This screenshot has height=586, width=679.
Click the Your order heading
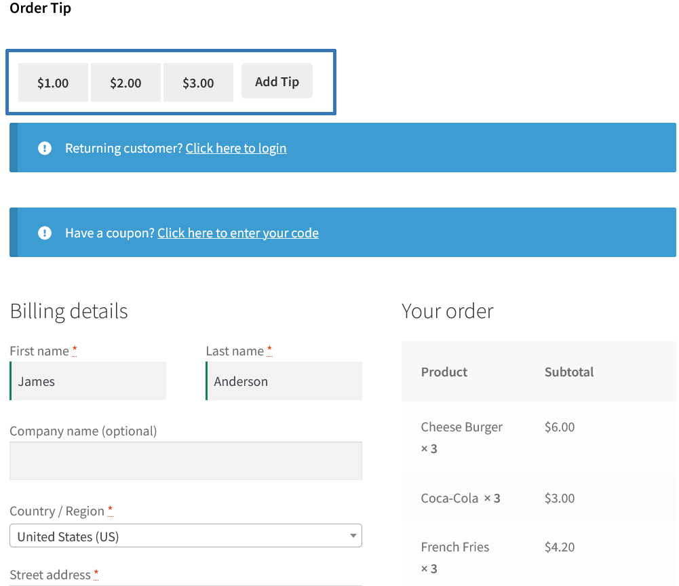click(447, 311)
